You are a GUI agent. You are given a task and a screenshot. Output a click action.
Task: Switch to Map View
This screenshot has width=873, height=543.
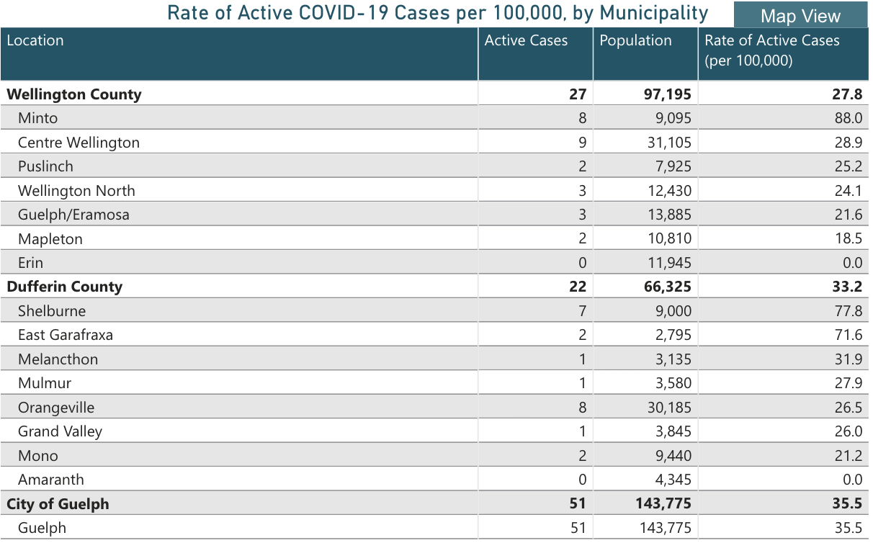pyautogui.click(x=800, y=16)
